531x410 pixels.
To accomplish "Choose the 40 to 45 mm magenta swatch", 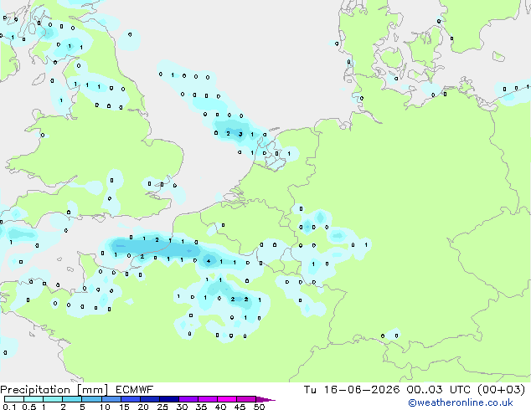I will pyautogui.click(x=227, y=399).
